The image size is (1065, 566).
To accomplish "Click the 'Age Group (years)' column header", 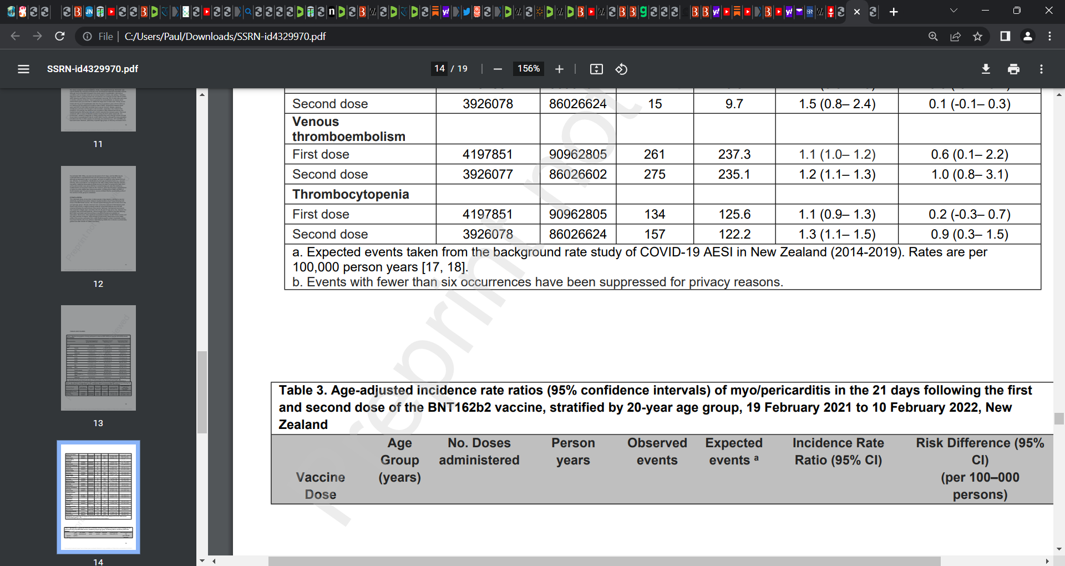I will [399, 460].
